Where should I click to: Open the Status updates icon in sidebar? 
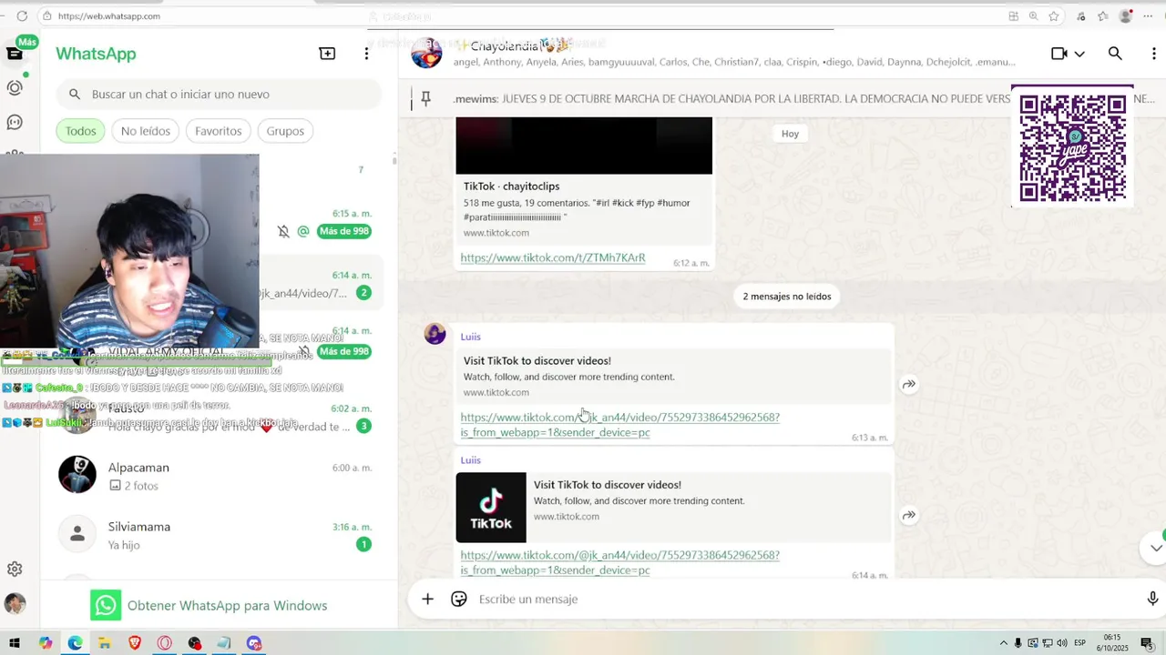point(15,88)
